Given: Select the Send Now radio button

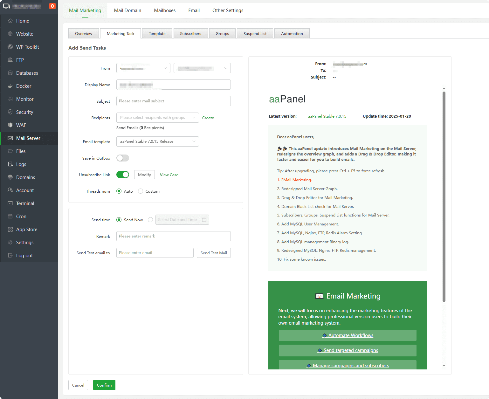Looking at the screenshot, I should (x=119, y=220).
